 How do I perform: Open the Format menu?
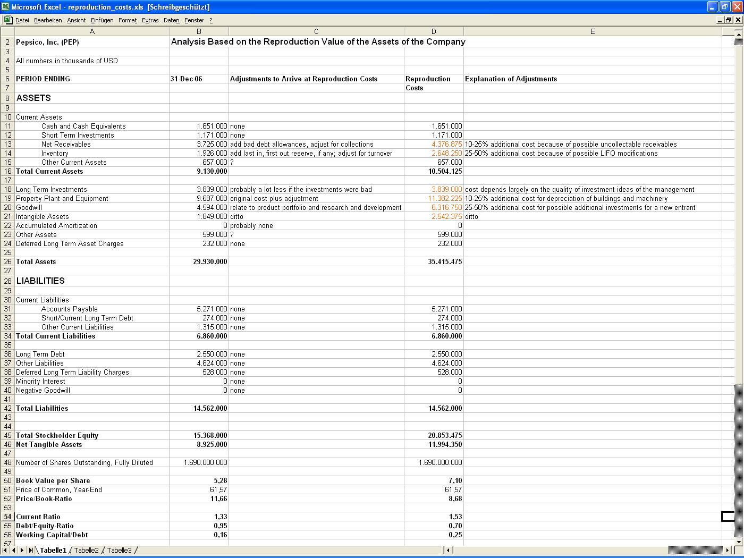tap(128, 20)
